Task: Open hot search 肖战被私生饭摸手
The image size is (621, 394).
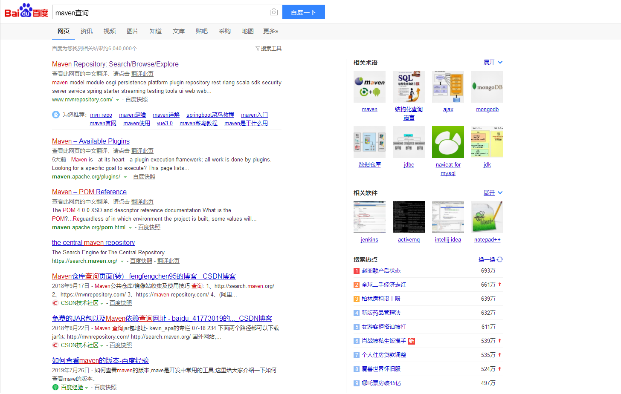Action: point(384,341)
